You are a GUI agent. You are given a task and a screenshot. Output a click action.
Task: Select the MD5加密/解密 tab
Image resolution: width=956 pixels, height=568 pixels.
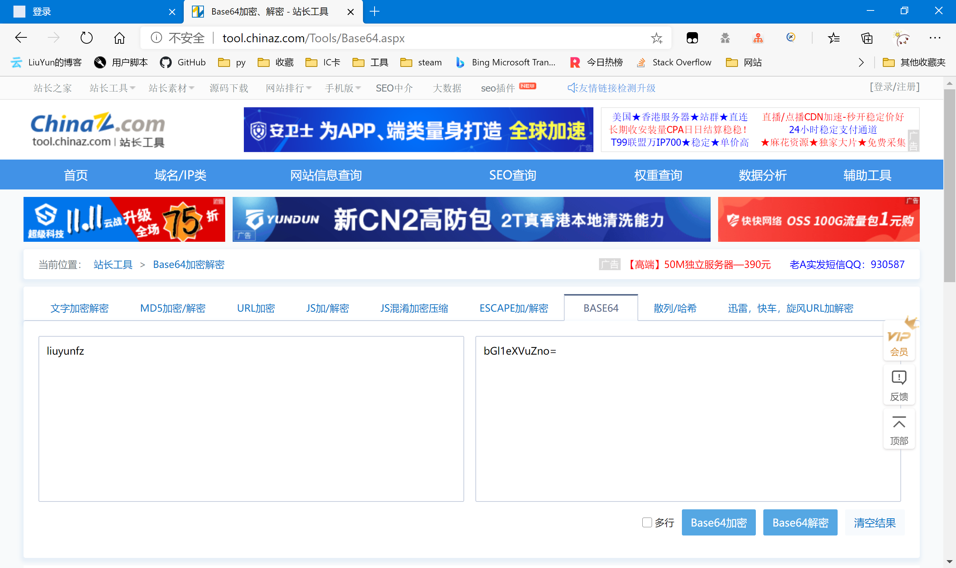pos(173,308)
